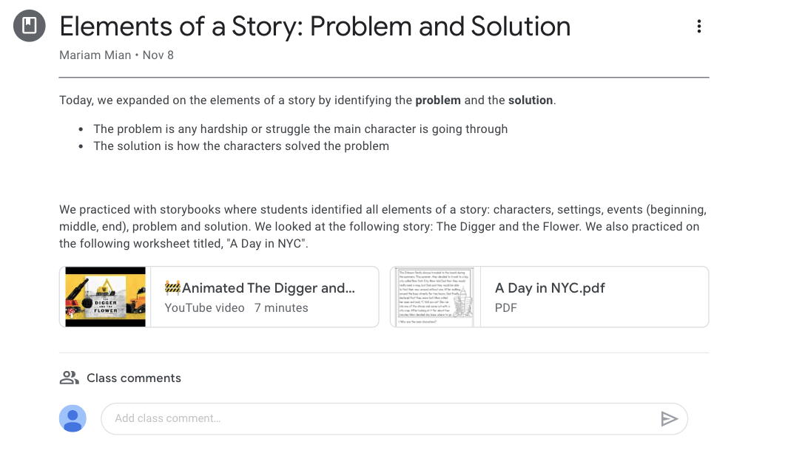Click the author name Mariam Mian
Viewport: 788px width, 470px height.
coord(95,55)
